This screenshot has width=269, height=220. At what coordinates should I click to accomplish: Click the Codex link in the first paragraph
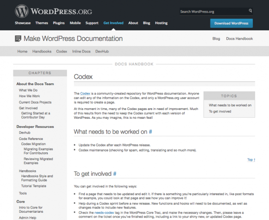click(85, 93)
